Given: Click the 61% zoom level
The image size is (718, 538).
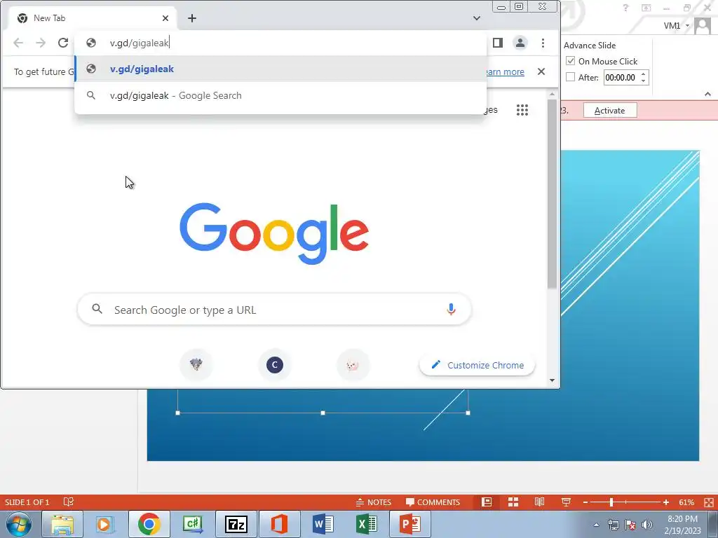Looking at the screenshot, I should tap(686, 502).
